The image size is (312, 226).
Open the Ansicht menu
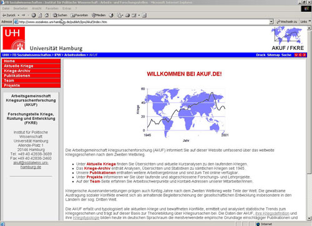point(37,9)
